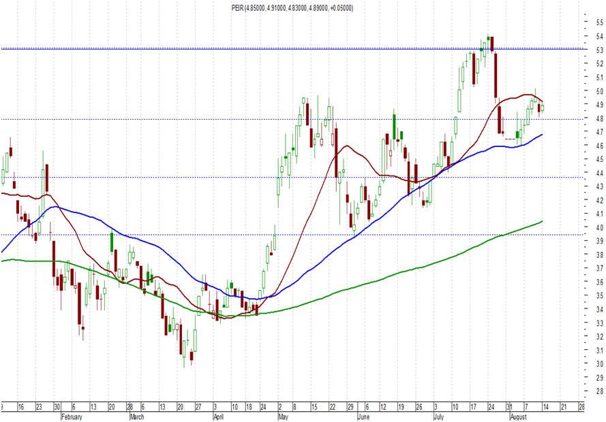Click the 4.7 price axis label
606x422 pixels.
click(x=599, y=132)
